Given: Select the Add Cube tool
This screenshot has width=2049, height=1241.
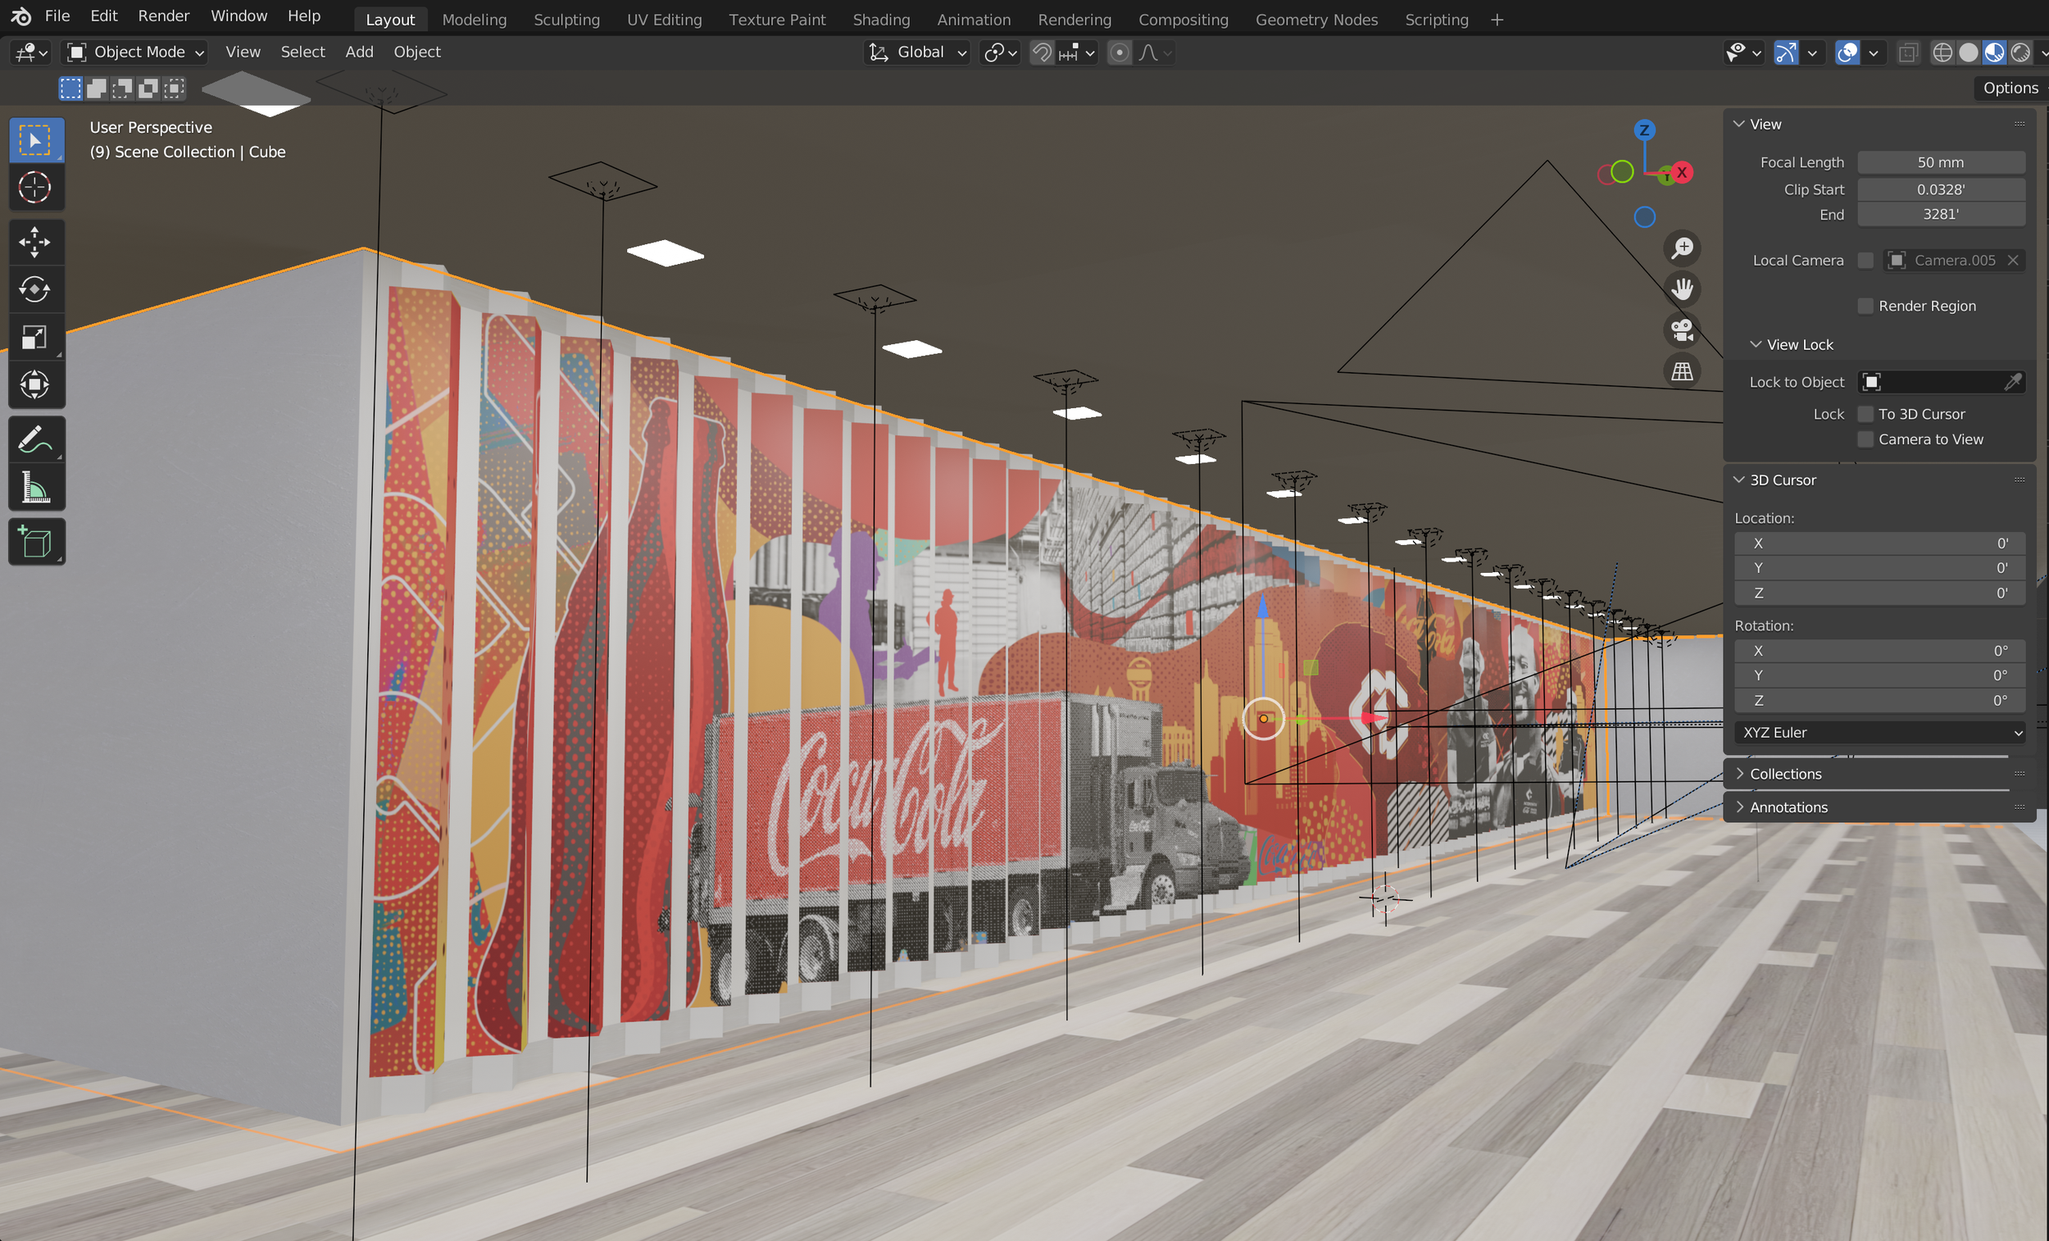Looking at the screenshot, I should pyautogui.click(x=36, y=543).
